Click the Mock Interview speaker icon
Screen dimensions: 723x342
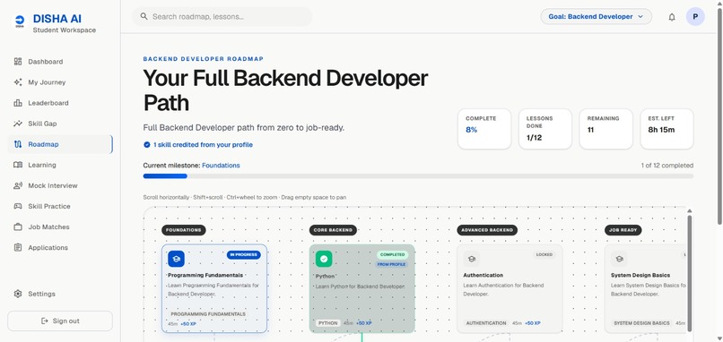(x=18, y=185)
